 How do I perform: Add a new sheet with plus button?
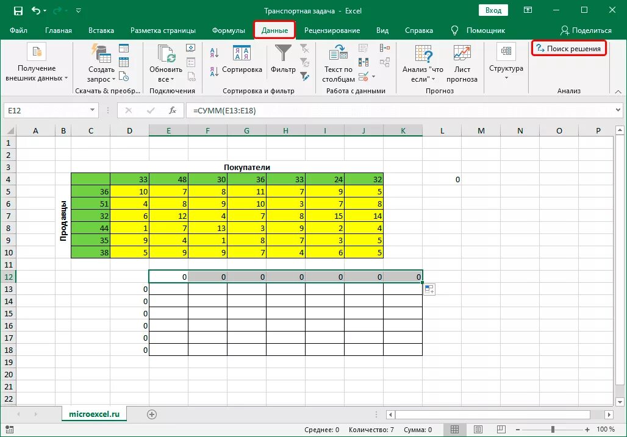pos(151,414)
